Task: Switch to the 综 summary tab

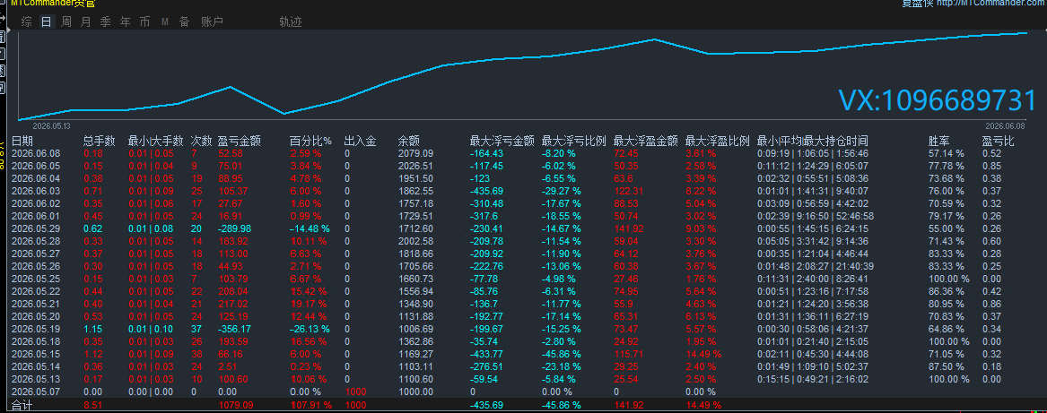Action: pyautogui.click(x=27, y=22)
